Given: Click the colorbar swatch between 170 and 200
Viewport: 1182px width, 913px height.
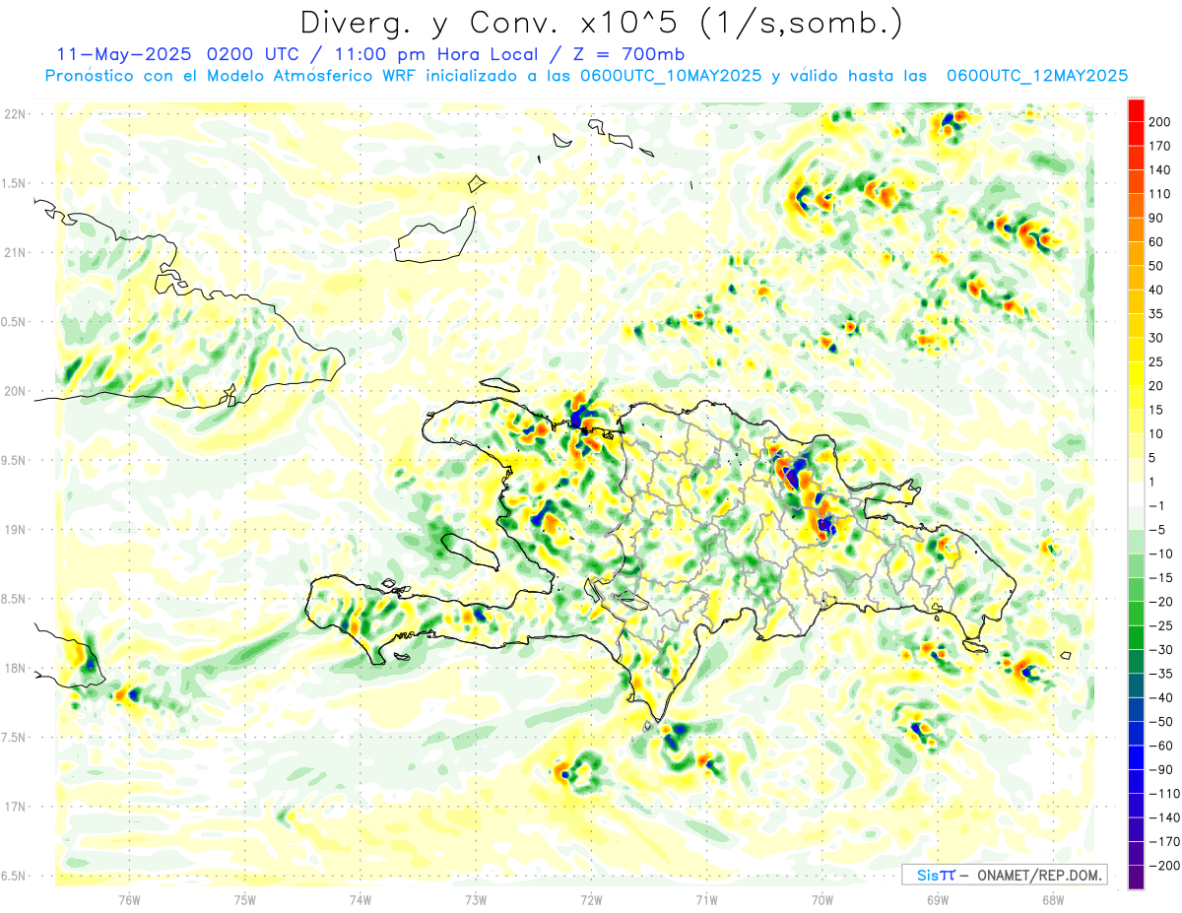Looking at the screenshot, I should (1136, 134).
